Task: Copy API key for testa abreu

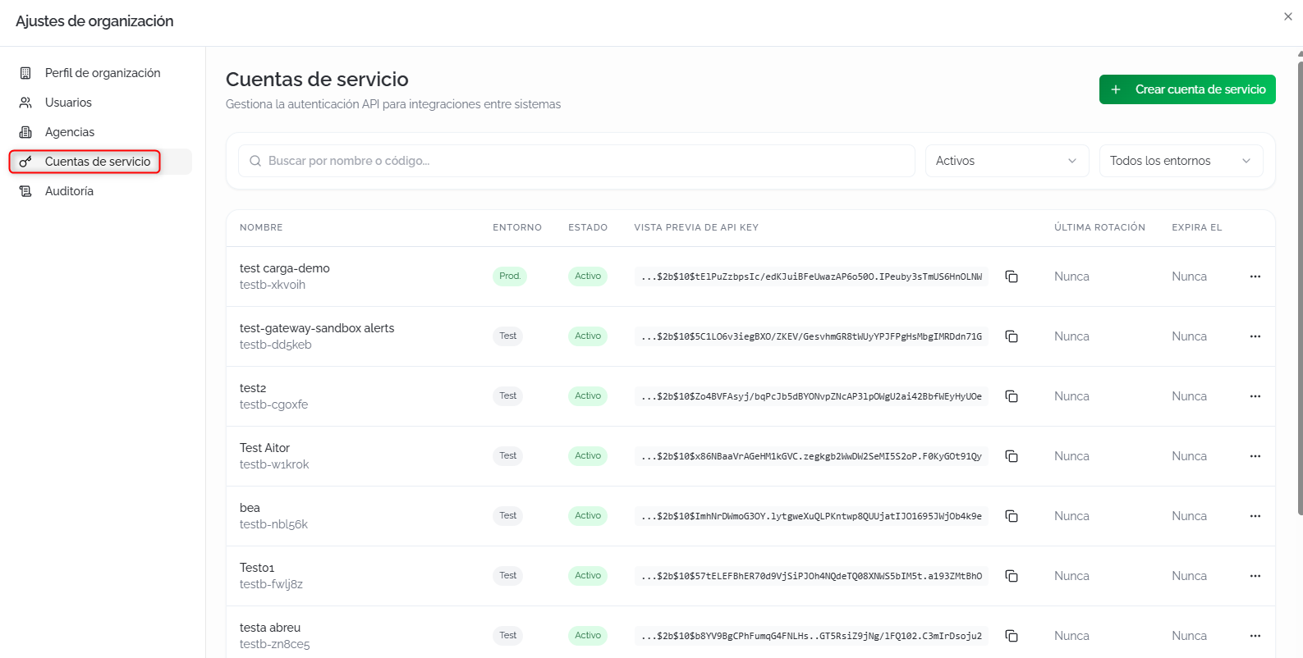Action: (x=1012, y=636)
